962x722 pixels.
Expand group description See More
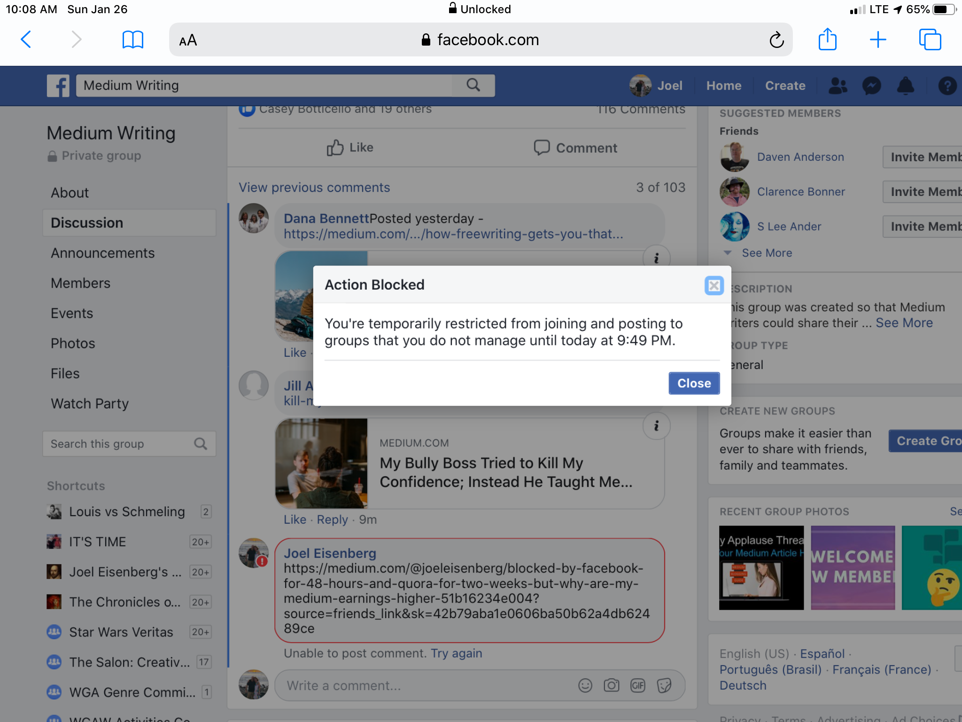tap(904, 323)
